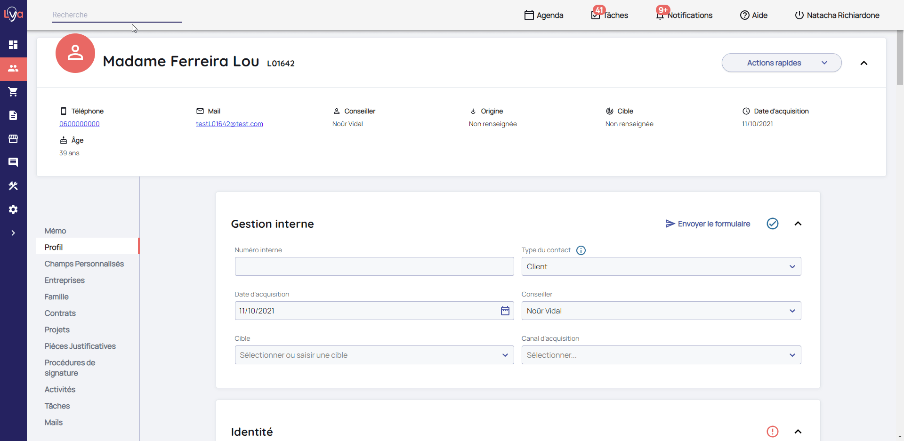Click Envoyer le formulaire link
The image size is (904, 441).
tap(708, 224)
